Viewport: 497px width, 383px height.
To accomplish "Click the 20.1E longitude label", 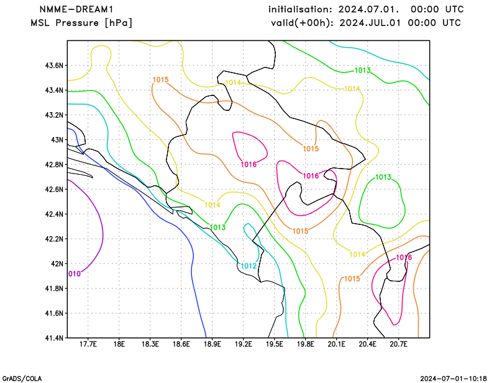I will click(337, 344).
